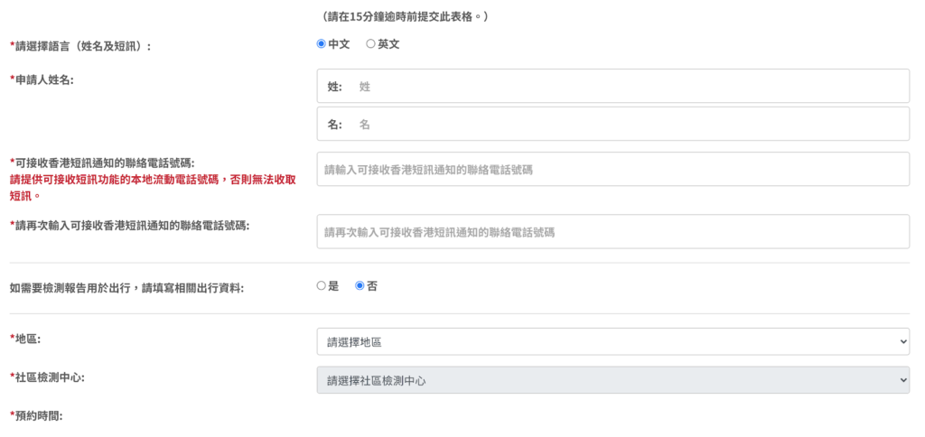The width and height of the screenshot is (925, 437).
Task: Click the 英文 option label text
Action: tap(388, 43)
